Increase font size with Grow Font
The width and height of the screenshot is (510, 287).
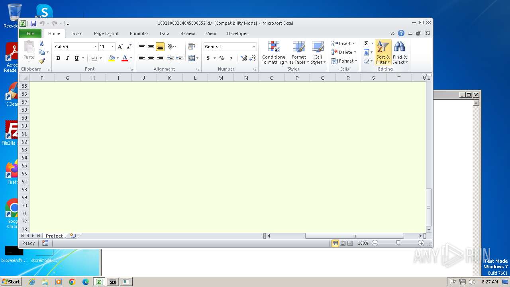click(120, 47)
